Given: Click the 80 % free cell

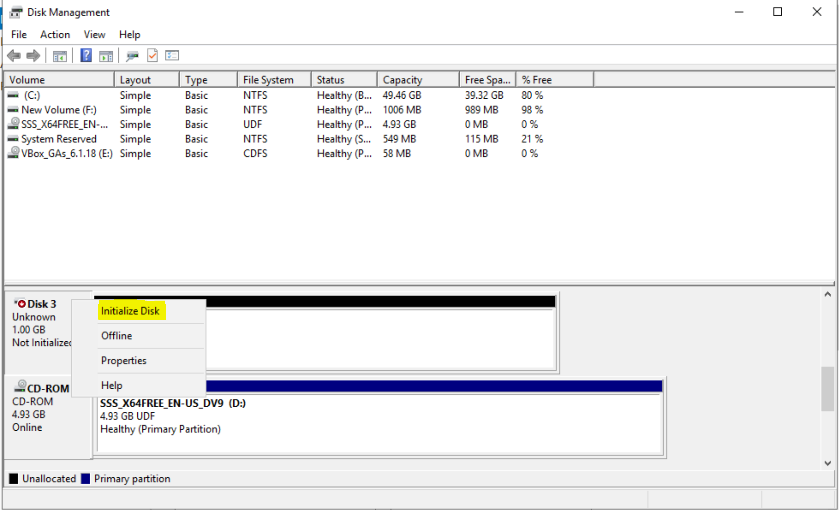Looking at the screenshot, I should coord(532,95).
